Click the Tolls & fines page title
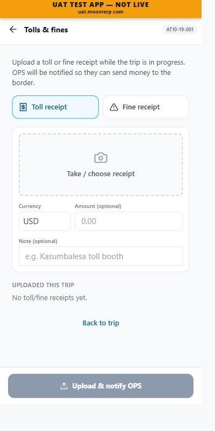Viewport: 215px width, 431px height. point(46,30)
